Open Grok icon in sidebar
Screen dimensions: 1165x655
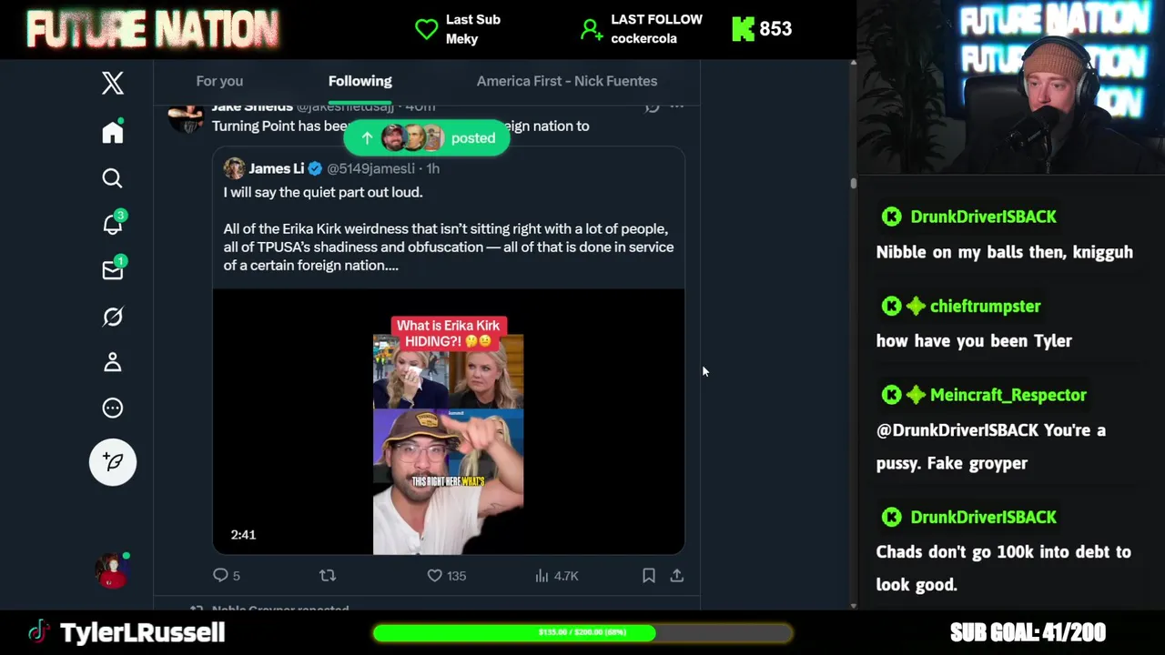[x=113, y=317]
